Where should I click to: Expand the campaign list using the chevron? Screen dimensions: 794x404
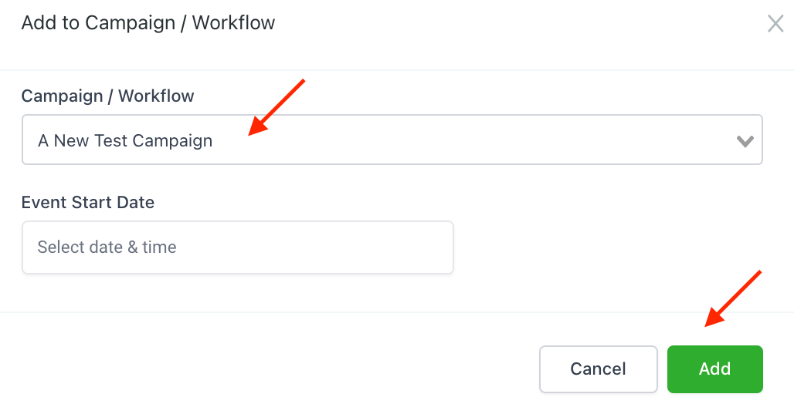click(x=745, y=141)
